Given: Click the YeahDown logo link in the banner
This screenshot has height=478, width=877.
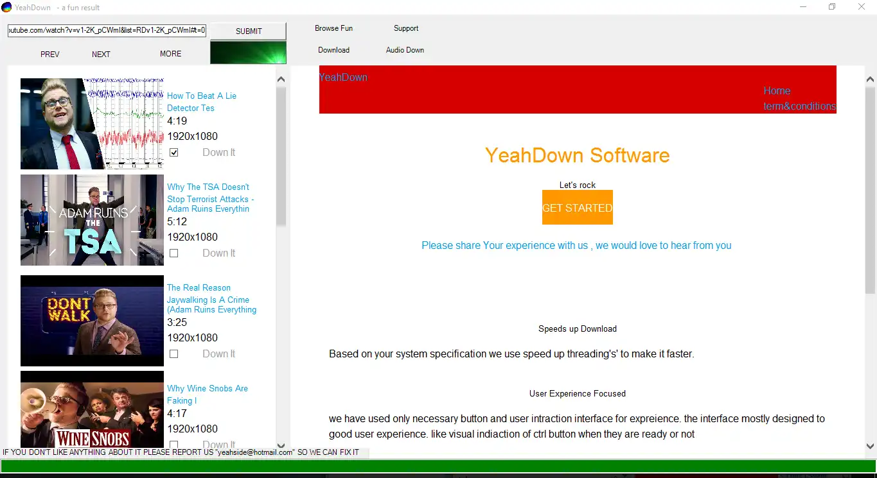Looking at the screenshot, I should [x=343, y=78].
